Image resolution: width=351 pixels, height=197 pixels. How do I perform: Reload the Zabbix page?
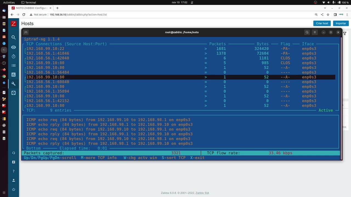click(24, 15)
